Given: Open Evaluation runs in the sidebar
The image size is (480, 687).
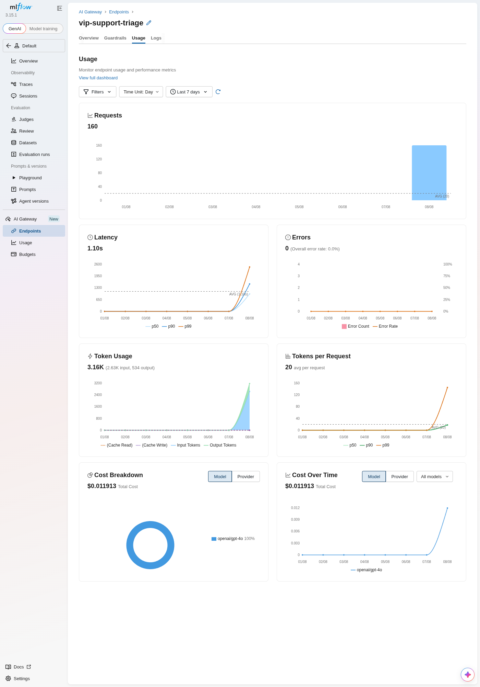Looking at the screenshot, I should click(x=34, y=154).
